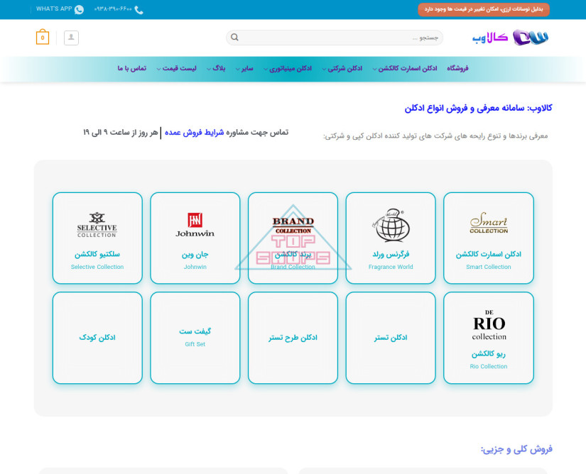
Task: Click the phone icon in top bar
Action: (139, 9)
